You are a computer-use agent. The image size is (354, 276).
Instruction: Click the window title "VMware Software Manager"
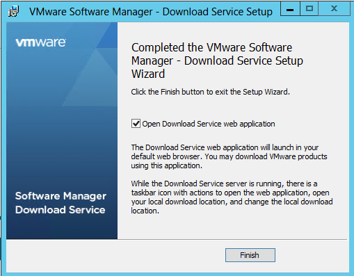91,12
